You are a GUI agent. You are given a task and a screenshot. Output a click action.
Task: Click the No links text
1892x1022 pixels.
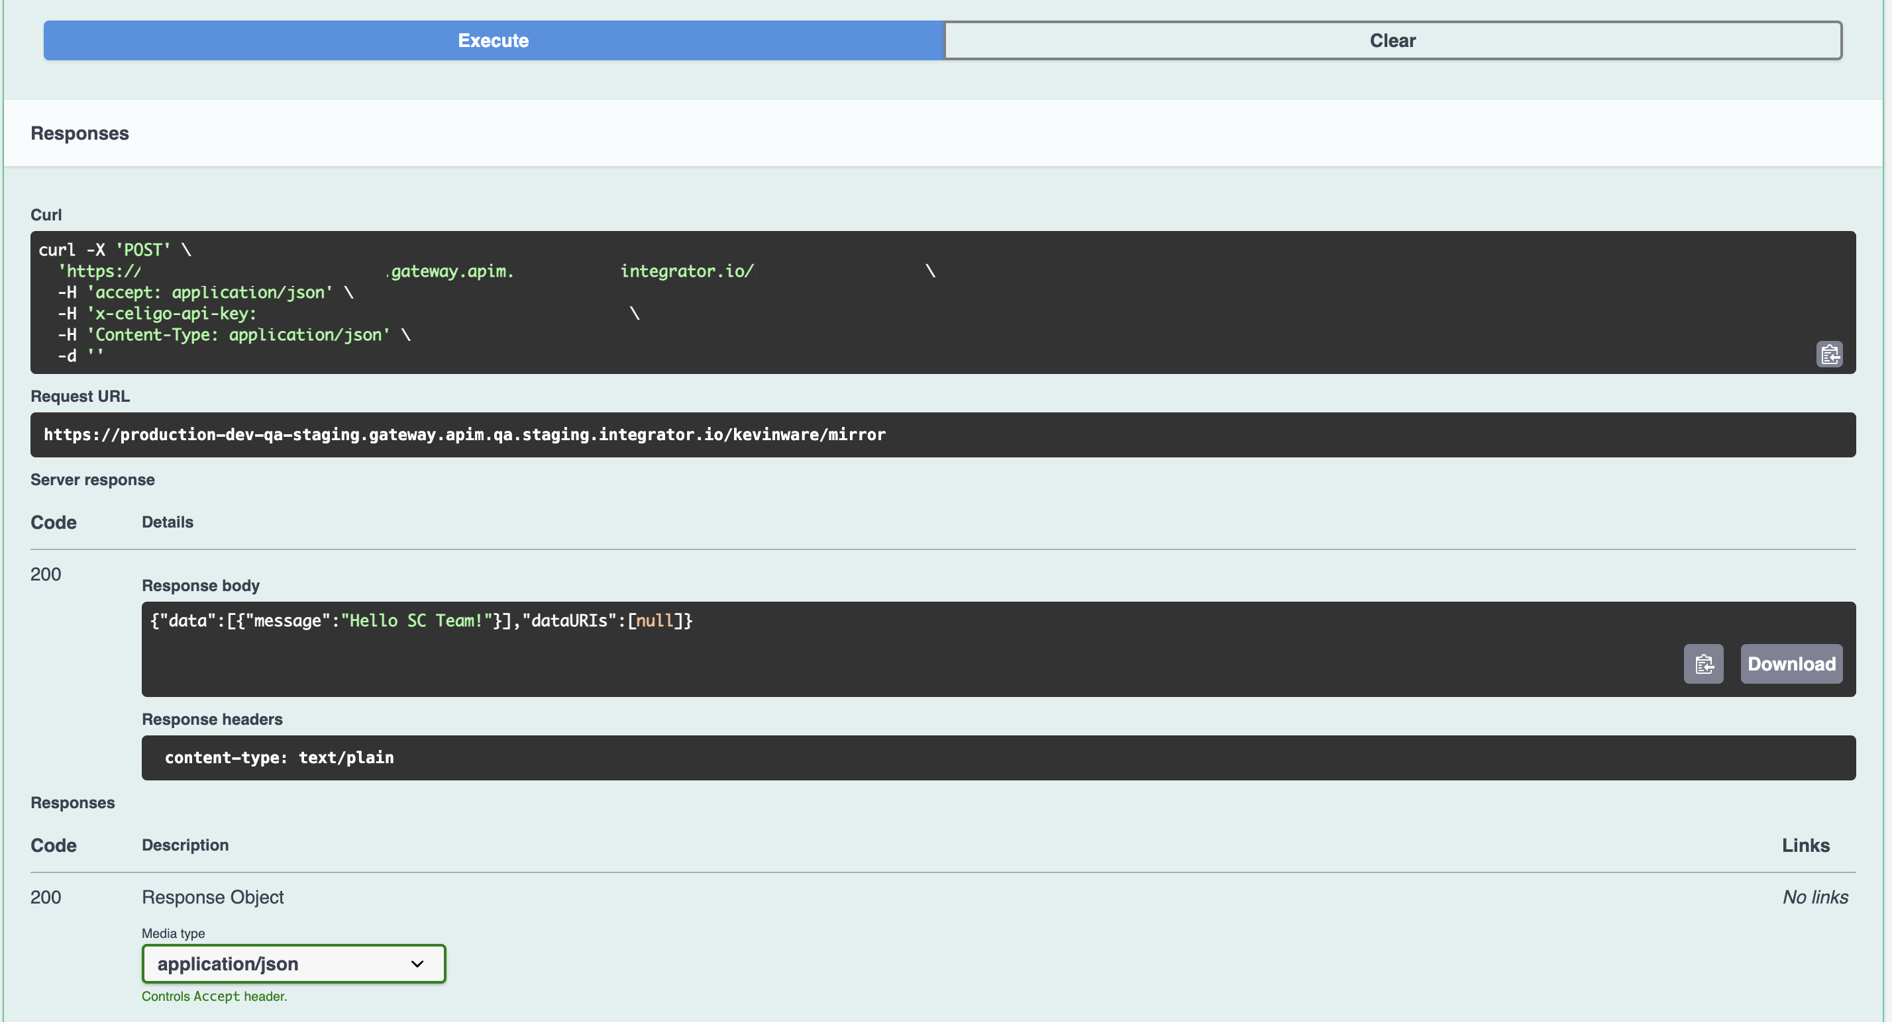(x=1815, y=896)
